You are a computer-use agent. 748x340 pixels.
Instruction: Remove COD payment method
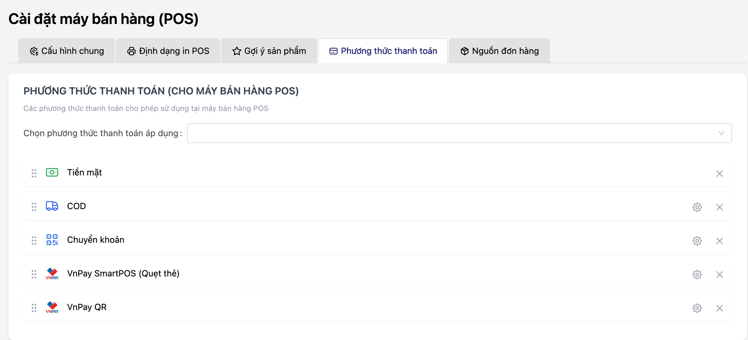pos(719,207)
